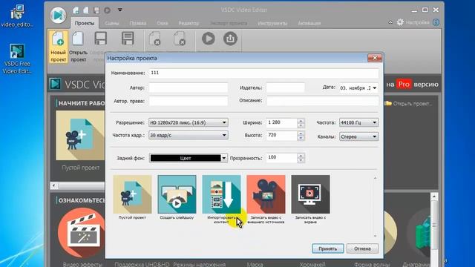475x267 pixels.
Task: Click the New project icon in the ribbon
Action: tap(58, 46)
